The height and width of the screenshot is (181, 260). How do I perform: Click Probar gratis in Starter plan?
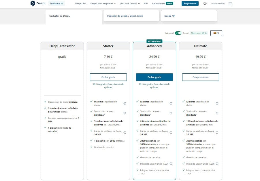point(108,77)
